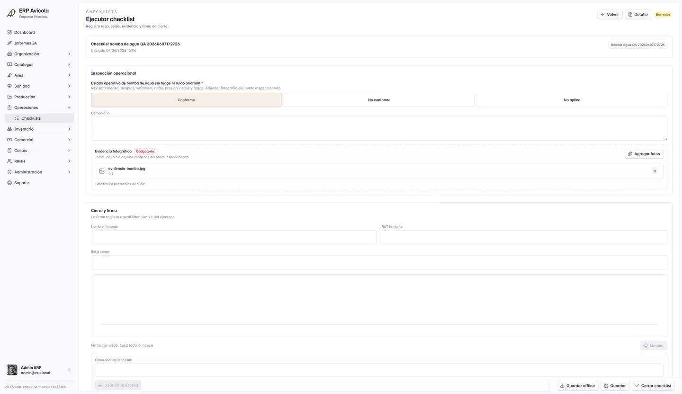Click the version label v0.1.3-feat-checklist-module

click(35, 387)
